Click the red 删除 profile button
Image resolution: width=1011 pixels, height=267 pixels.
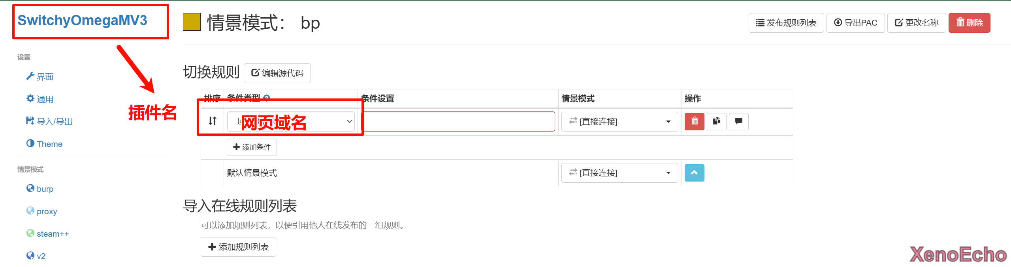coord(969,23)
